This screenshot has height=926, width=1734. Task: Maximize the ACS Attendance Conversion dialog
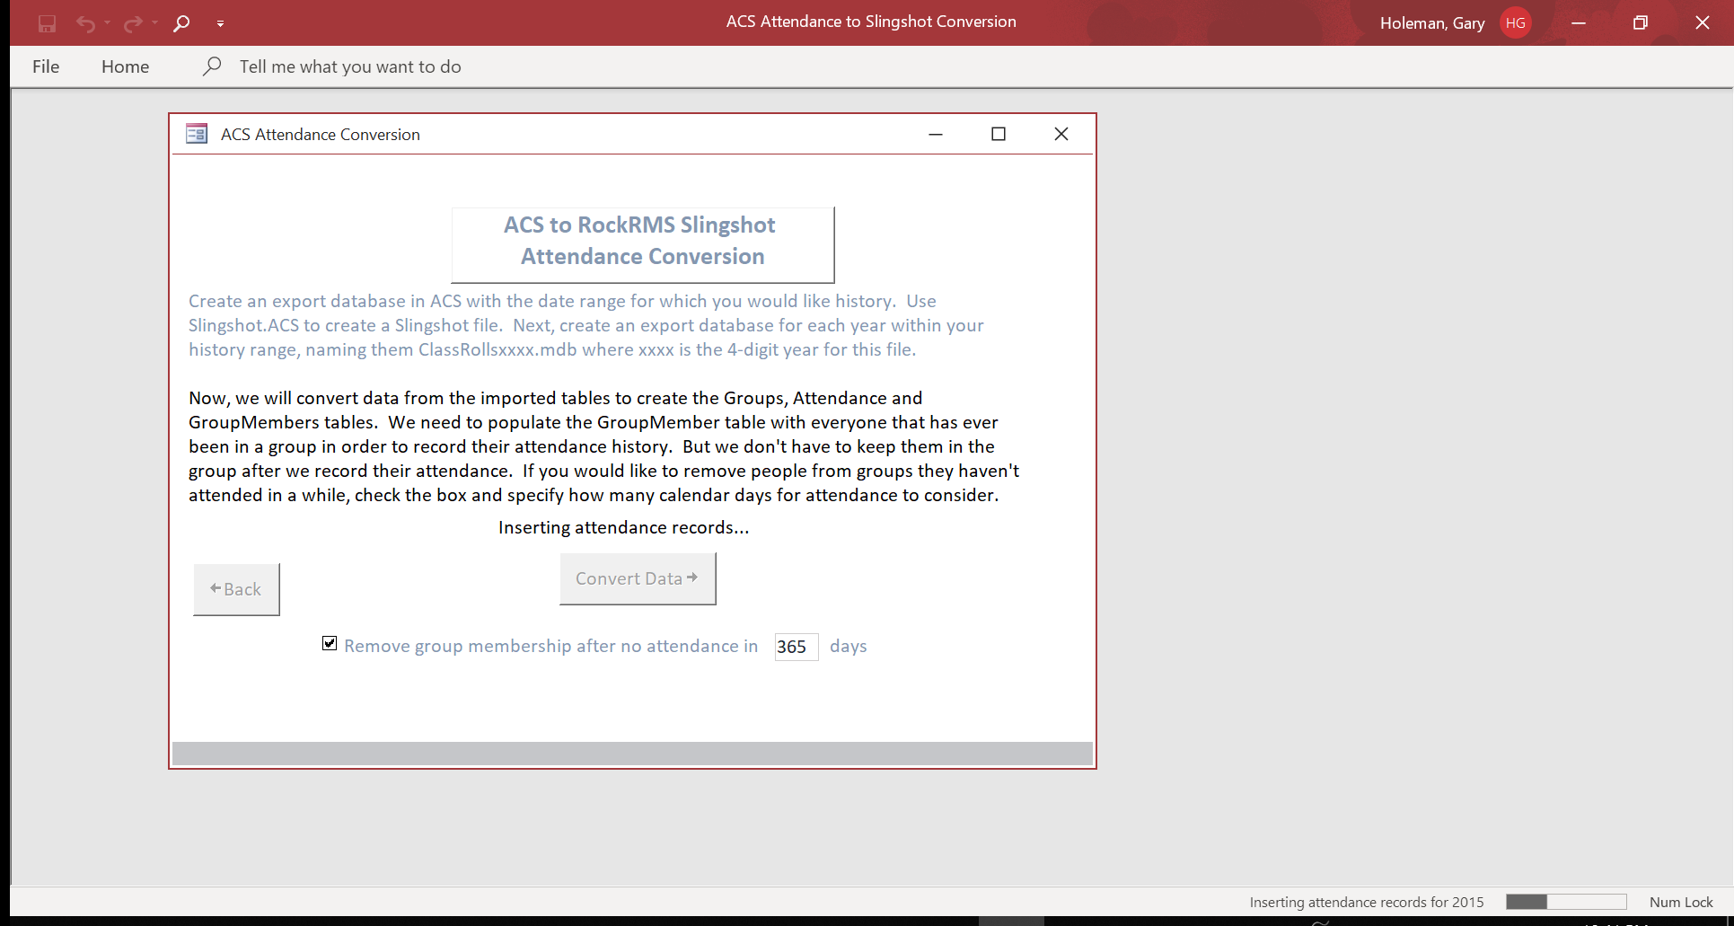[999, 134]
